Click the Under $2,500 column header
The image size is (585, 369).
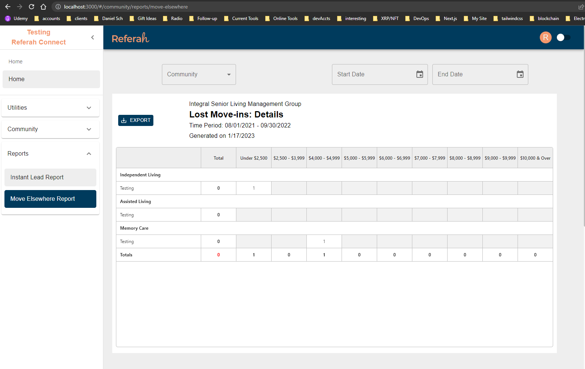tap(254, 158)
